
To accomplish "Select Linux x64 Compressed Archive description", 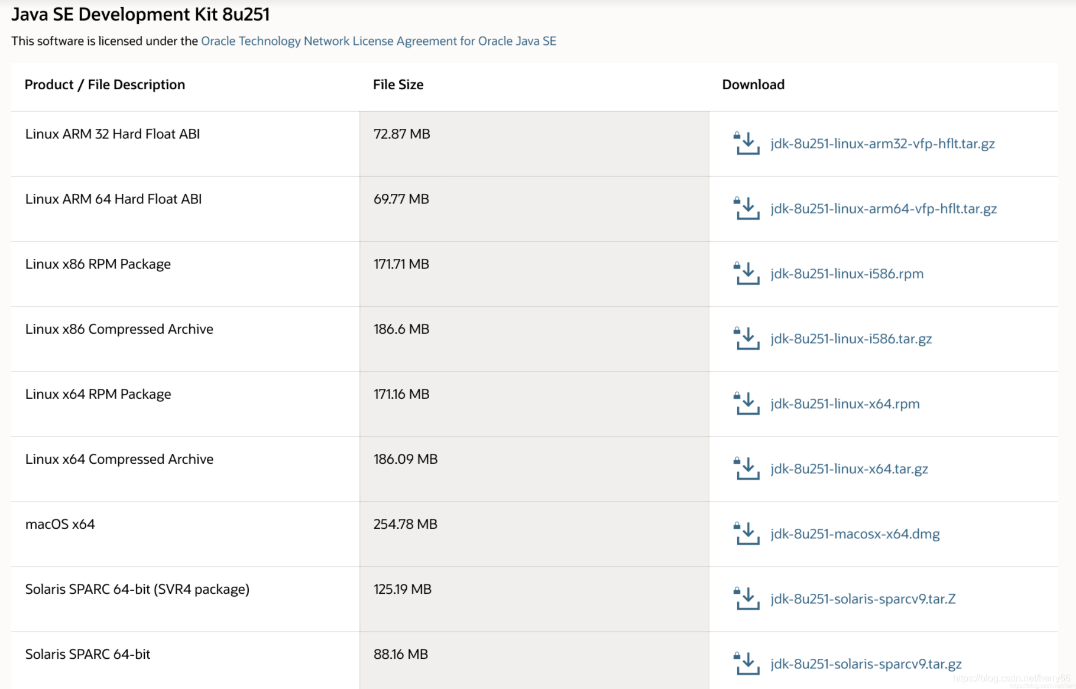I will [119, 459].
